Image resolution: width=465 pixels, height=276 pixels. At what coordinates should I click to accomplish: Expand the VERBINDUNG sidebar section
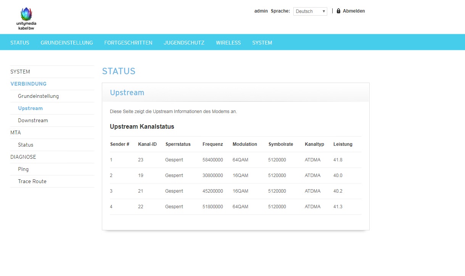point(29,84)
